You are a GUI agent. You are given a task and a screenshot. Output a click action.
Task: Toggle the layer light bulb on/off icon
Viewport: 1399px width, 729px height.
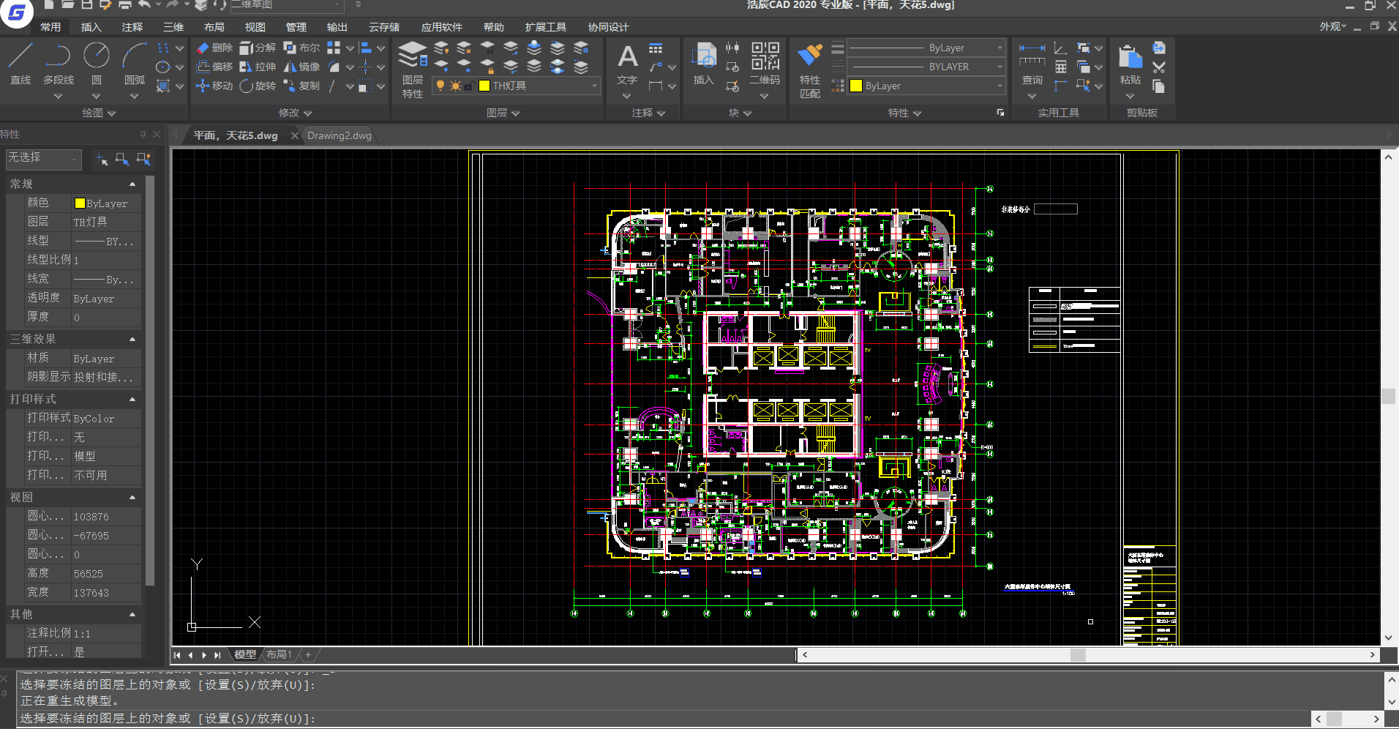tap(440, 86)
